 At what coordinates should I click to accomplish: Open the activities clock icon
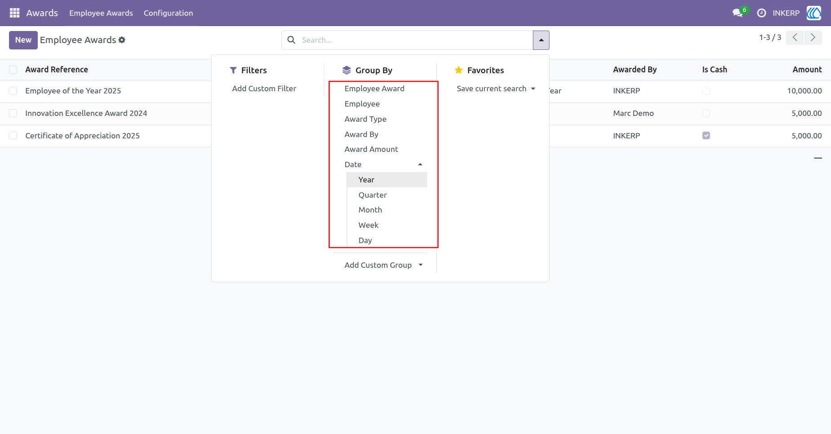[761, 13]
